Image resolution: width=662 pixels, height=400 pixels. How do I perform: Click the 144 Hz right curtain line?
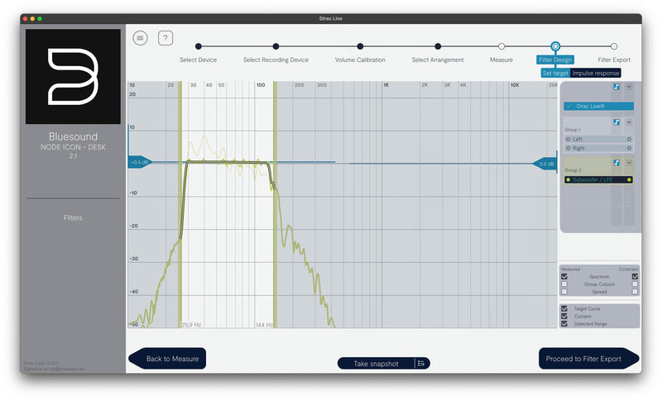click(x=275, y=204)
